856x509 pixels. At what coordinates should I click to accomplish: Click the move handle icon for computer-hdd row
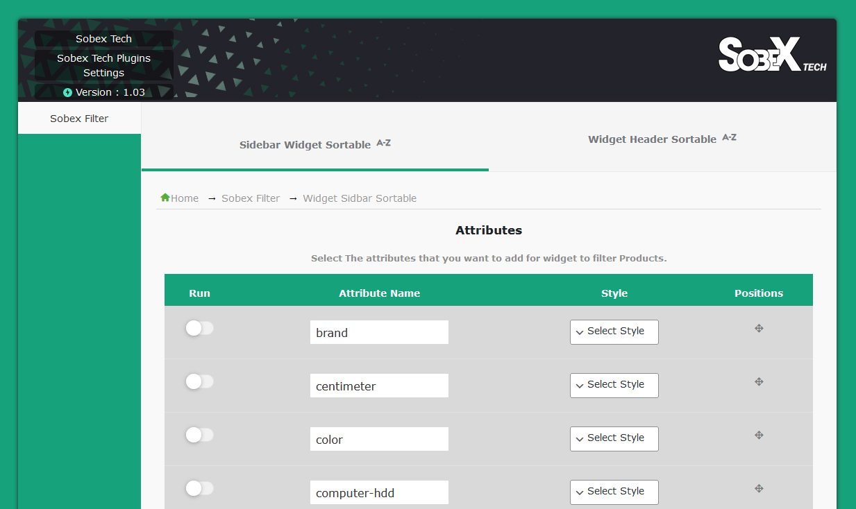pos(759,489)
